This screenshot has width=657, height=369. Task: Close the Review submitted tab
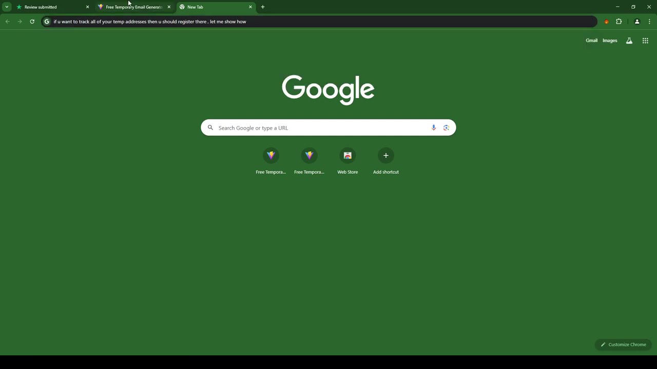click(x=87, y=7)
